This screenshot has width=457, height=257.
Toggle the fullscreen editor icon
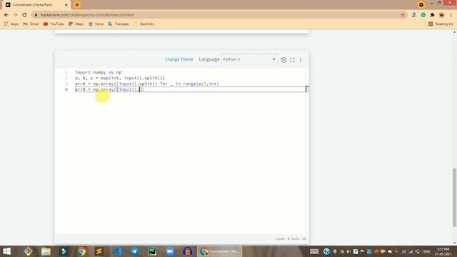tap(292, 60)
